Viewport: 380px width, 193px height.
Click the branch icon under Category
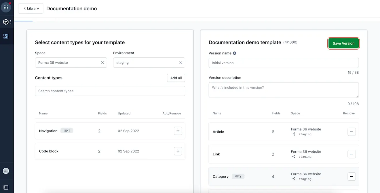pos(293,179)
